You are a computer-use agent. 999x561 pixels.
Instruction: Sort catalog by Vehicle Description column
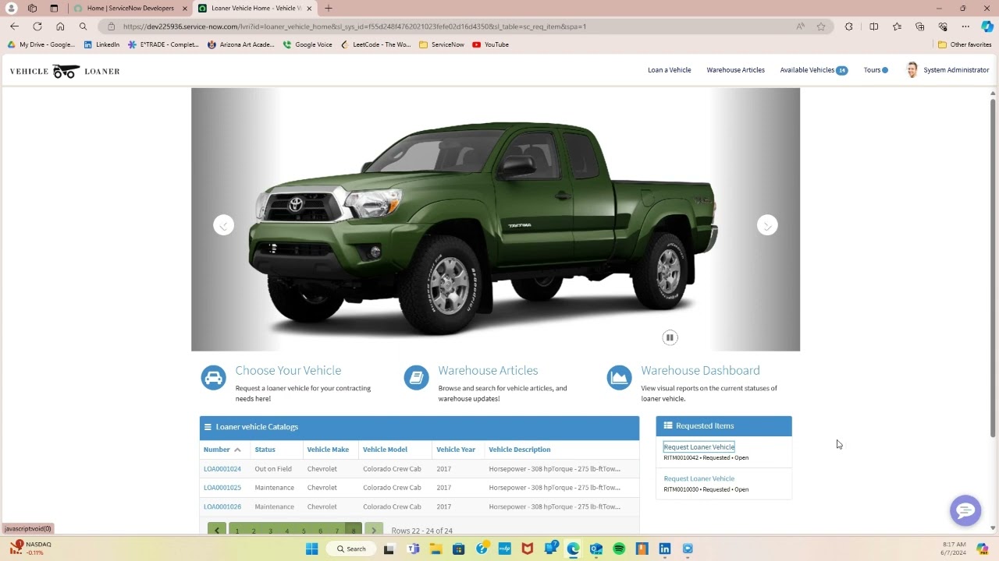519,450
